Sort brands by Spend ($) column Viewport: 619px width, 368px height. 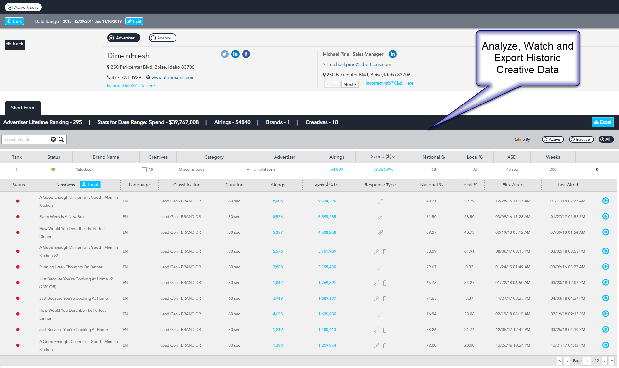tap(383, 157)
